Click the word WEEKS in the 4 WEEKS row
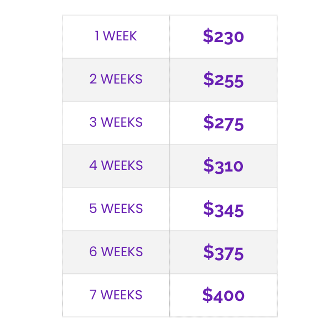The image size is (332, 332). pyautogui.click(x=122, y=165)
